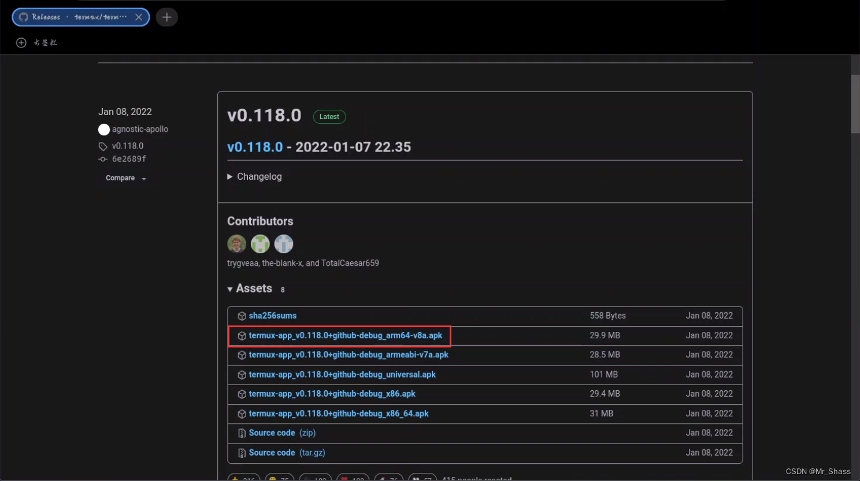The width and height of the screenshot is (860, 481).
Task: Click the commit icon beside 6e2689f
Action: tap(103, 159)
